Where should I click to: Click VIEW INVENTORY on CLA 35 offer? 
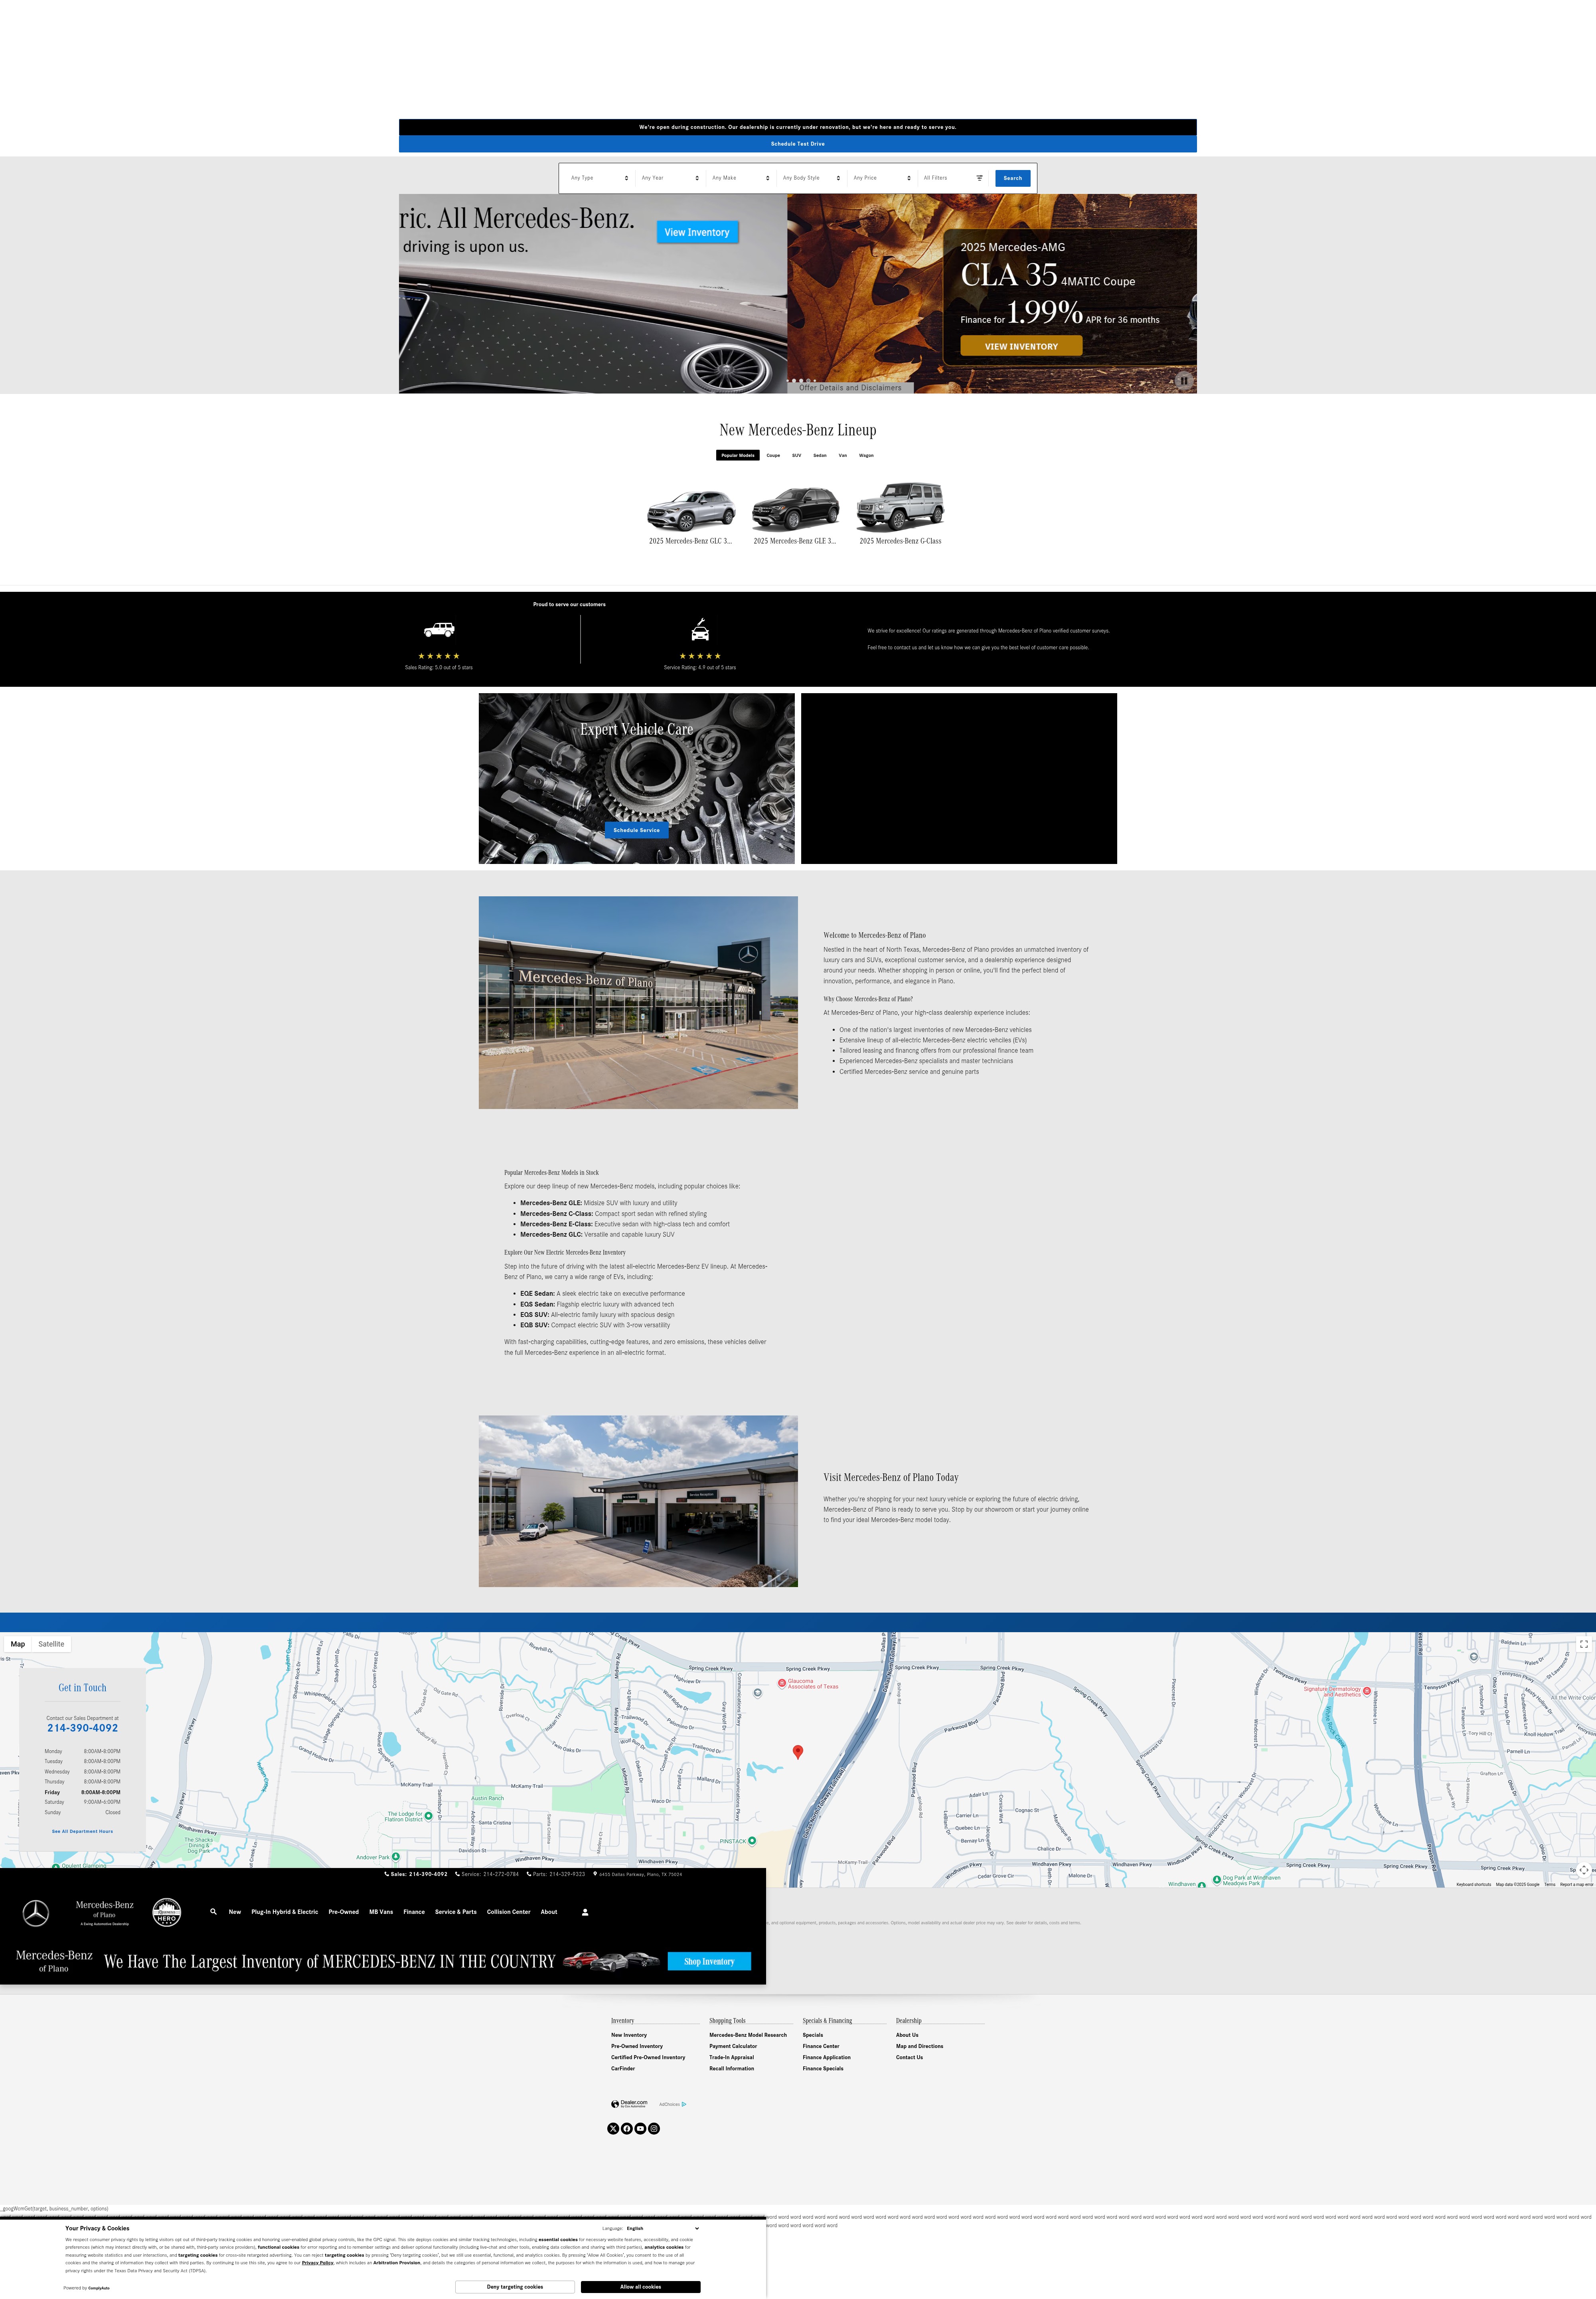point(1021,346)
